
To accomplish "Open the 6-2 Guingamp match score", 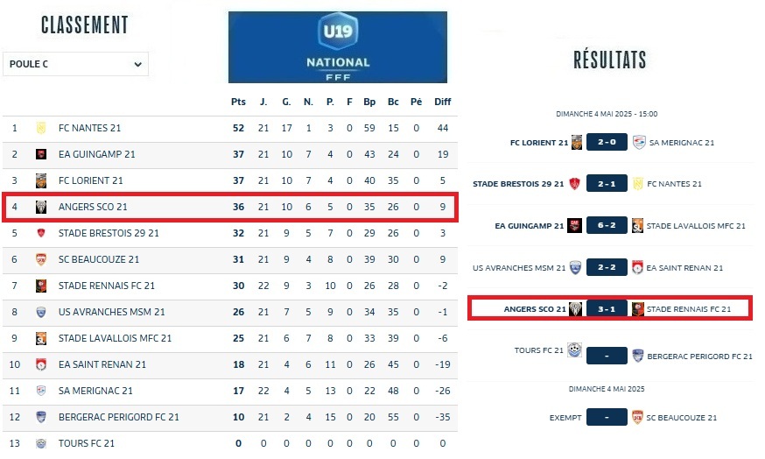I will point(607,226).
